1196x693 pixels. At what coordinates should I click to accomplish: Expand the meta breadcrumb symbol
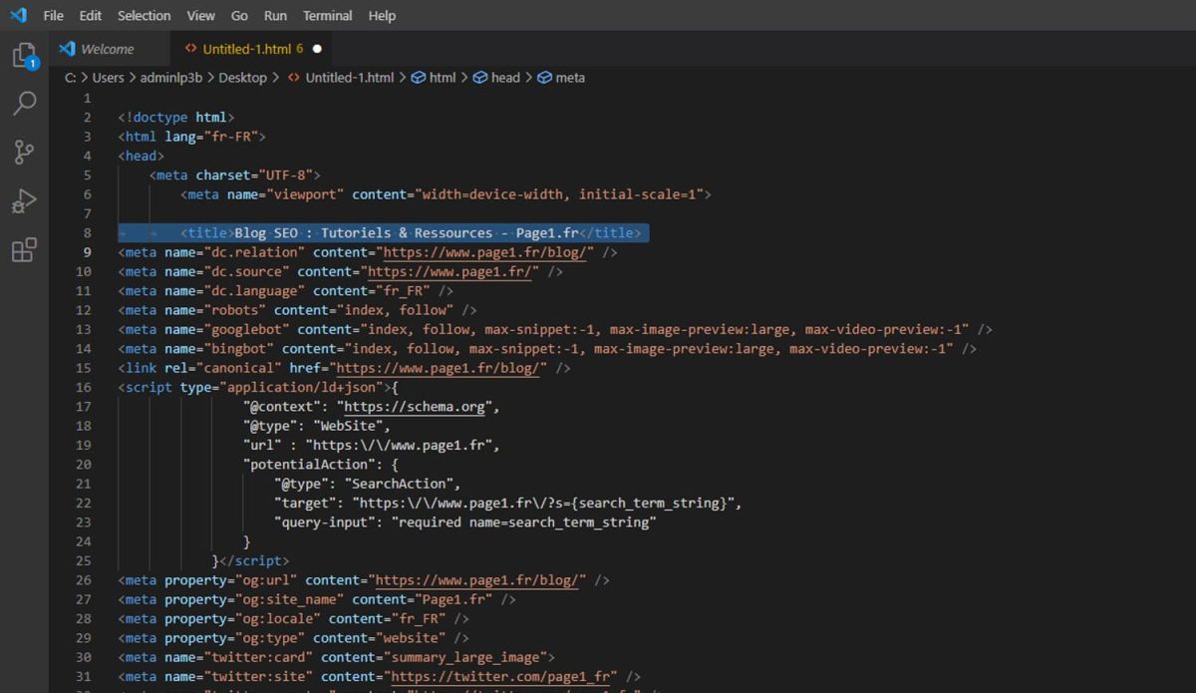click(570, 78)
